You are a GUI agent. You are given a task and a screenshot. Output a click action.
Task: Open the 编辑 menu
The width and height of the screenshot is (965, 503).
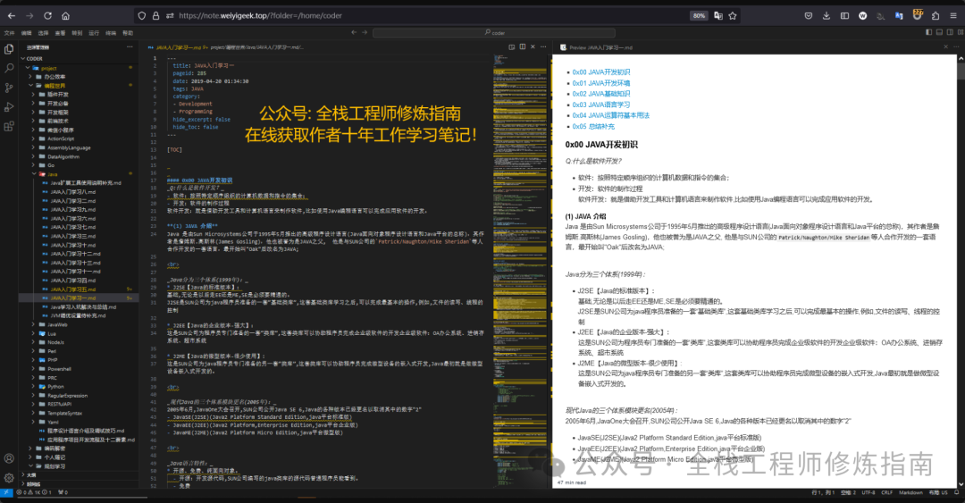[27, 33]
